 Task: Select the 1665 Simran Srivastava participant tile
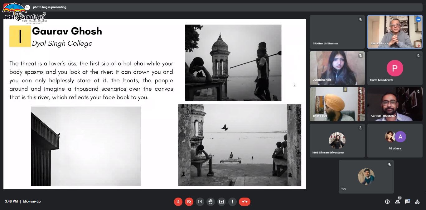pyautogui.click(x=337, y=140)
